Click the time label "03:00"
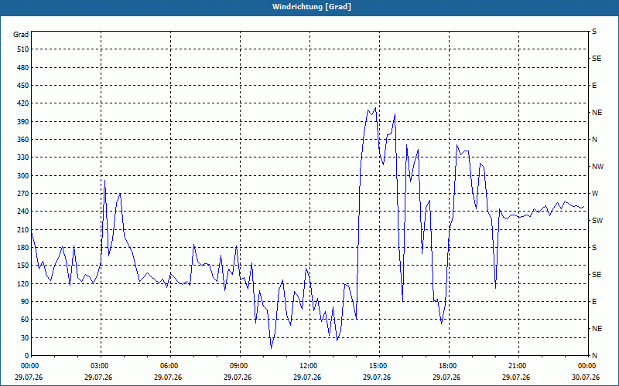 point(101,366)
